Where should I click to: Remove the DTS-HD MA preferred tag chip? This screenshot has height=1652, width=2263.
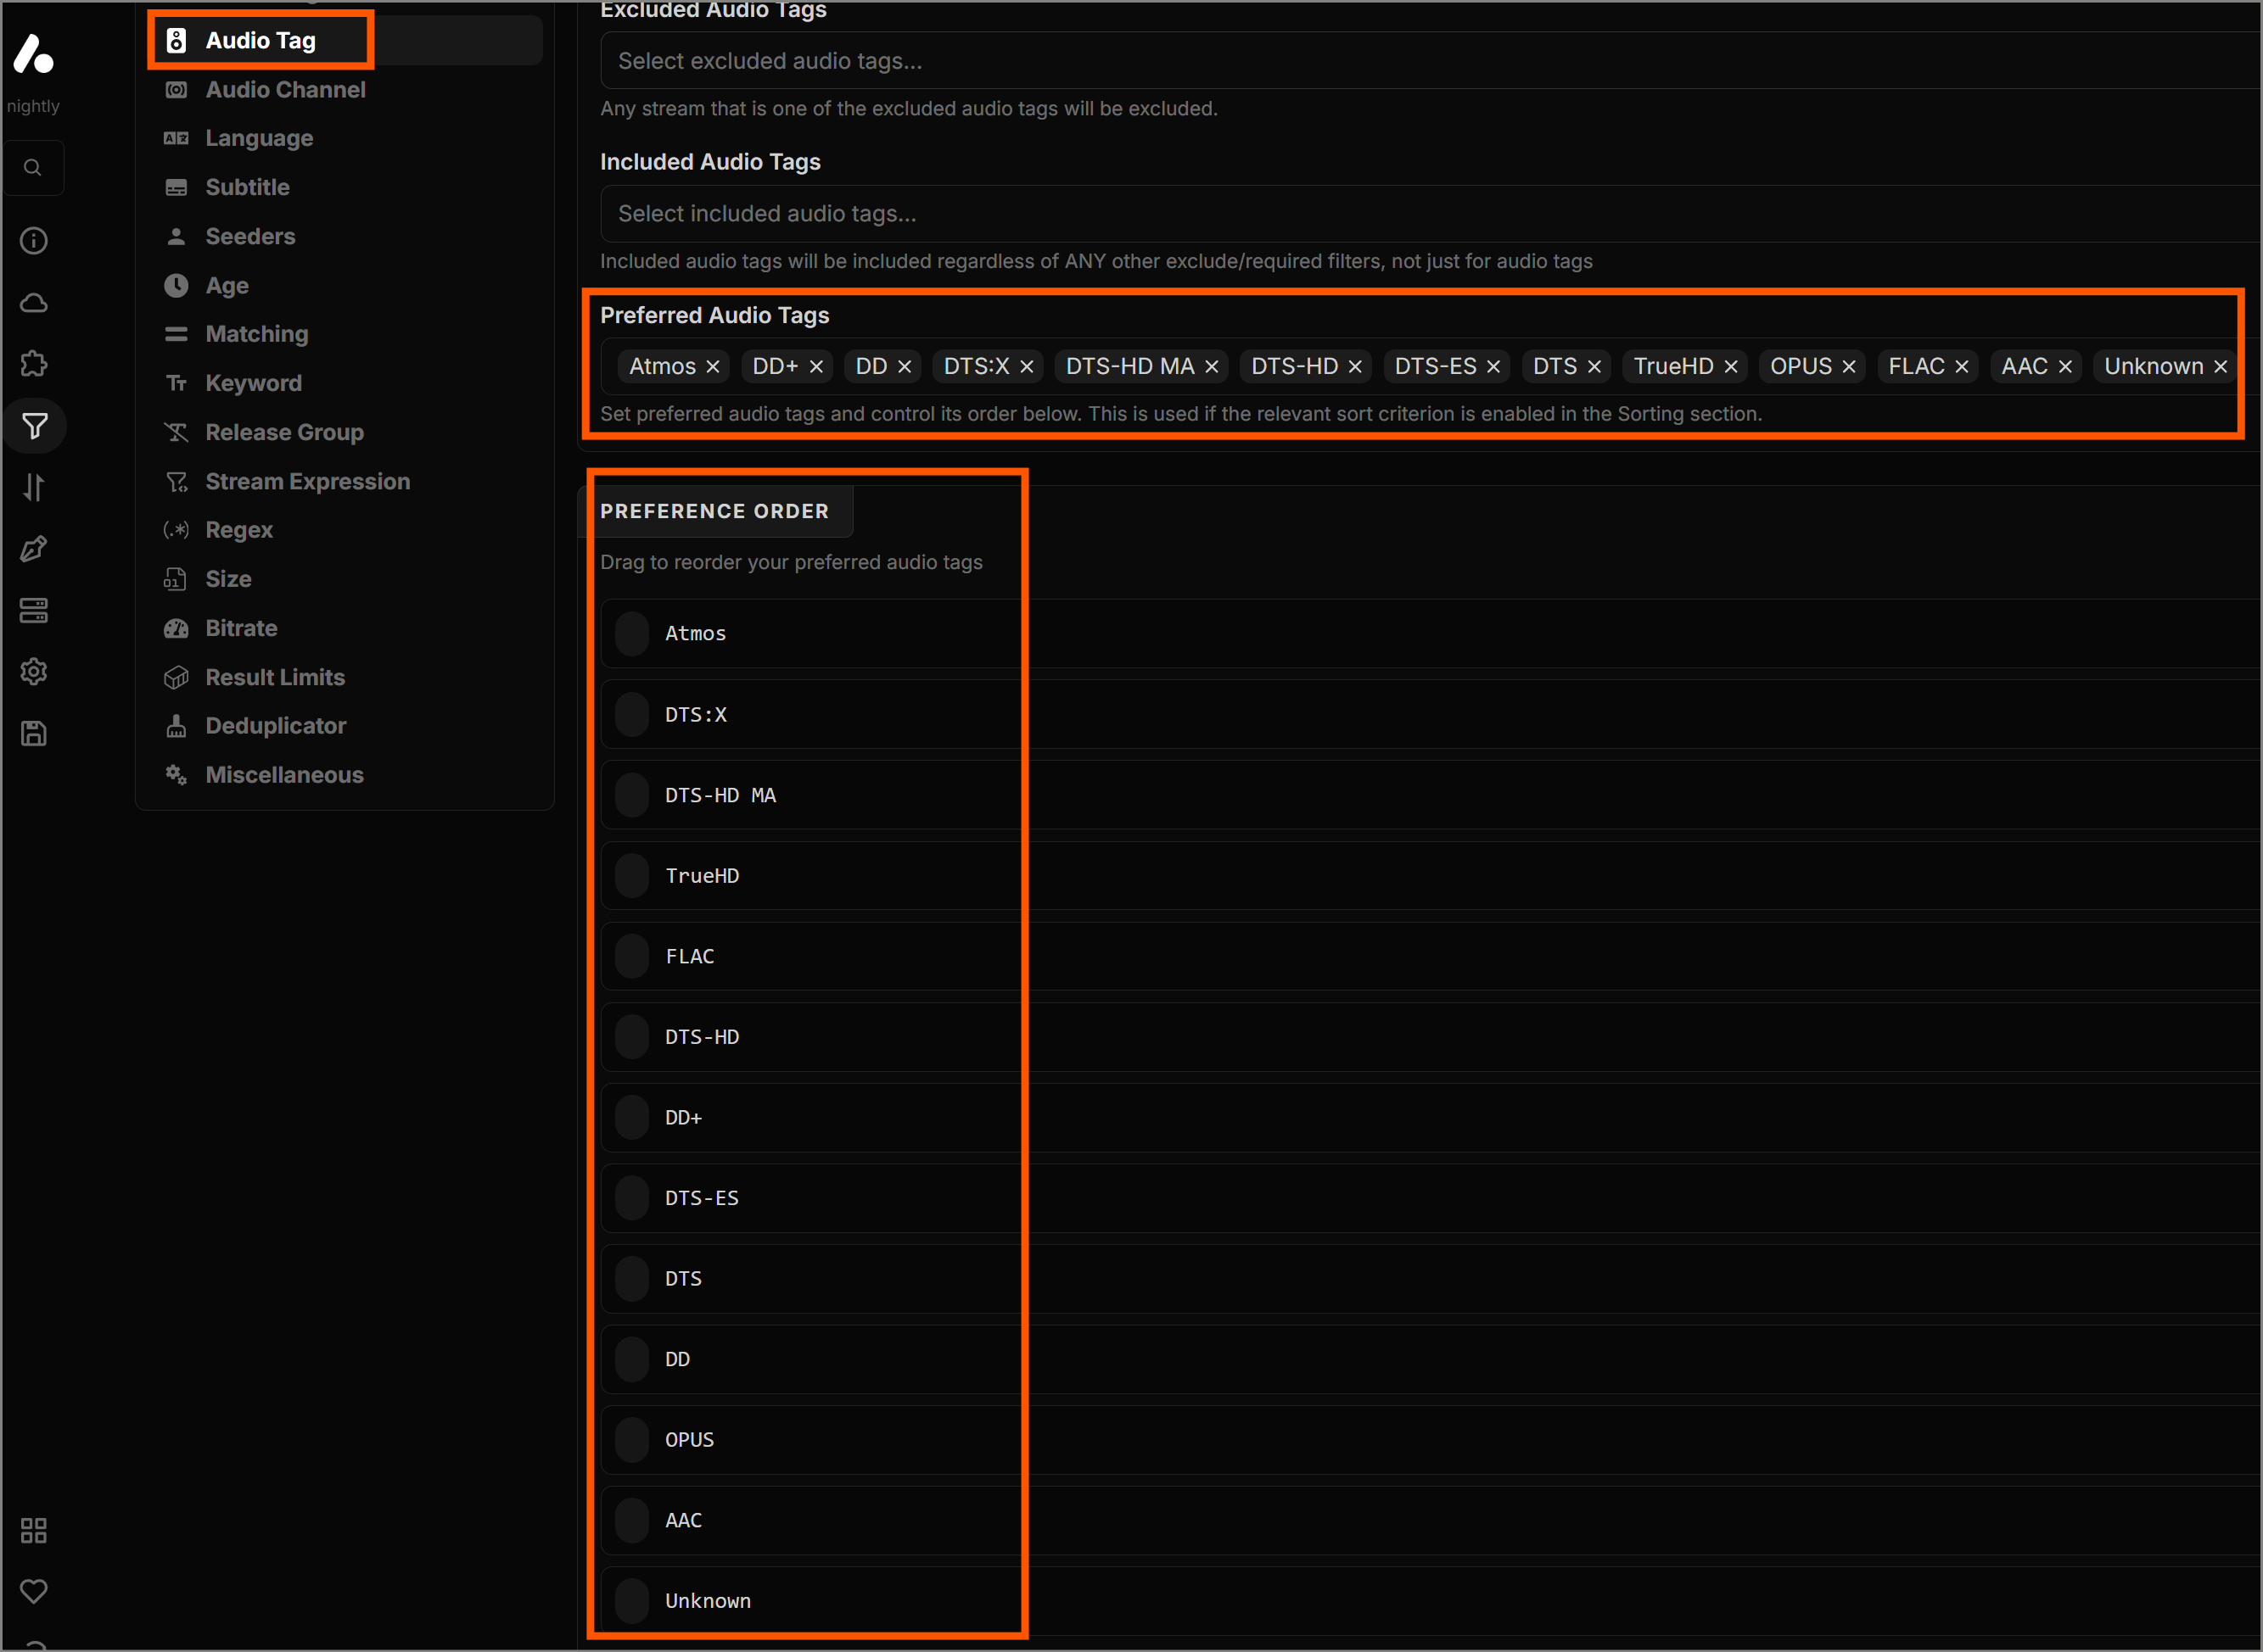tap(1212, 367)
